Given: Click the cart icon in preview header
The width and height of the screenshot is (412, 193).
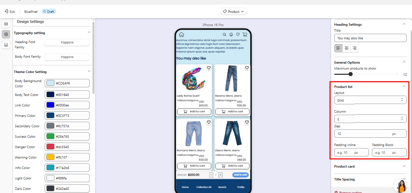Looking at the screenshot, I should (245, 34).
